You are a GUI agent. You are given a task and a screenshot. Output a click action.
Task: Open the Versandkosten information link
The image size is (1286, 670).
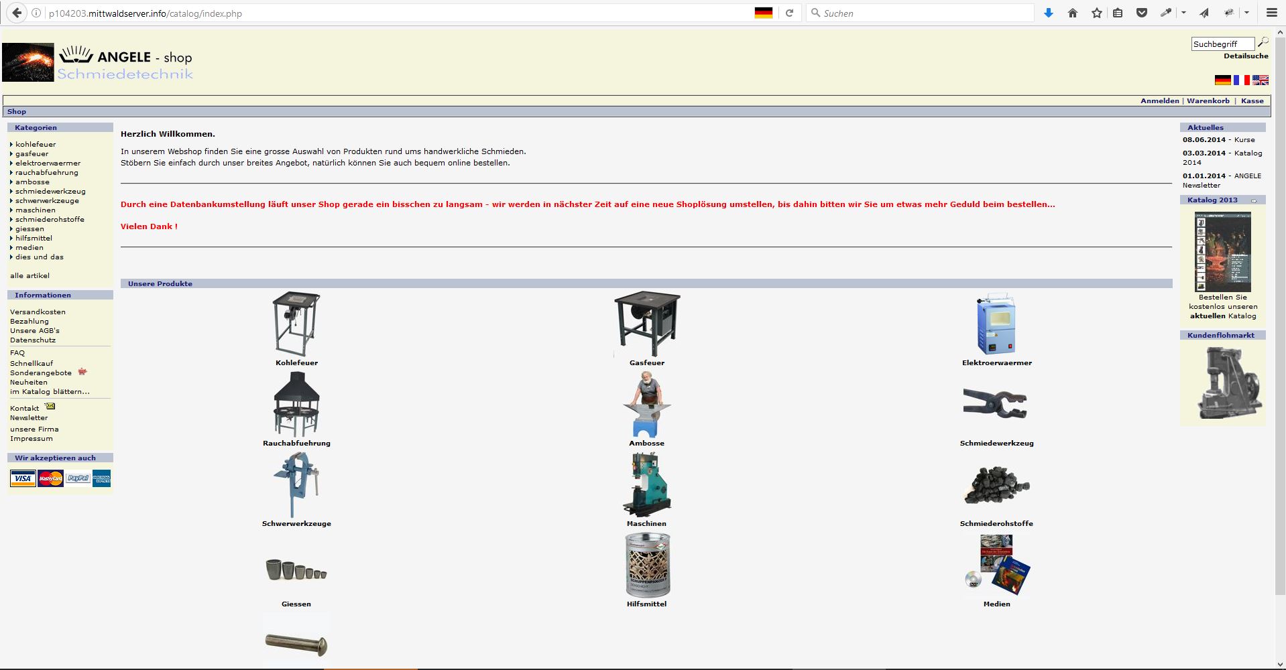point(38,312)
